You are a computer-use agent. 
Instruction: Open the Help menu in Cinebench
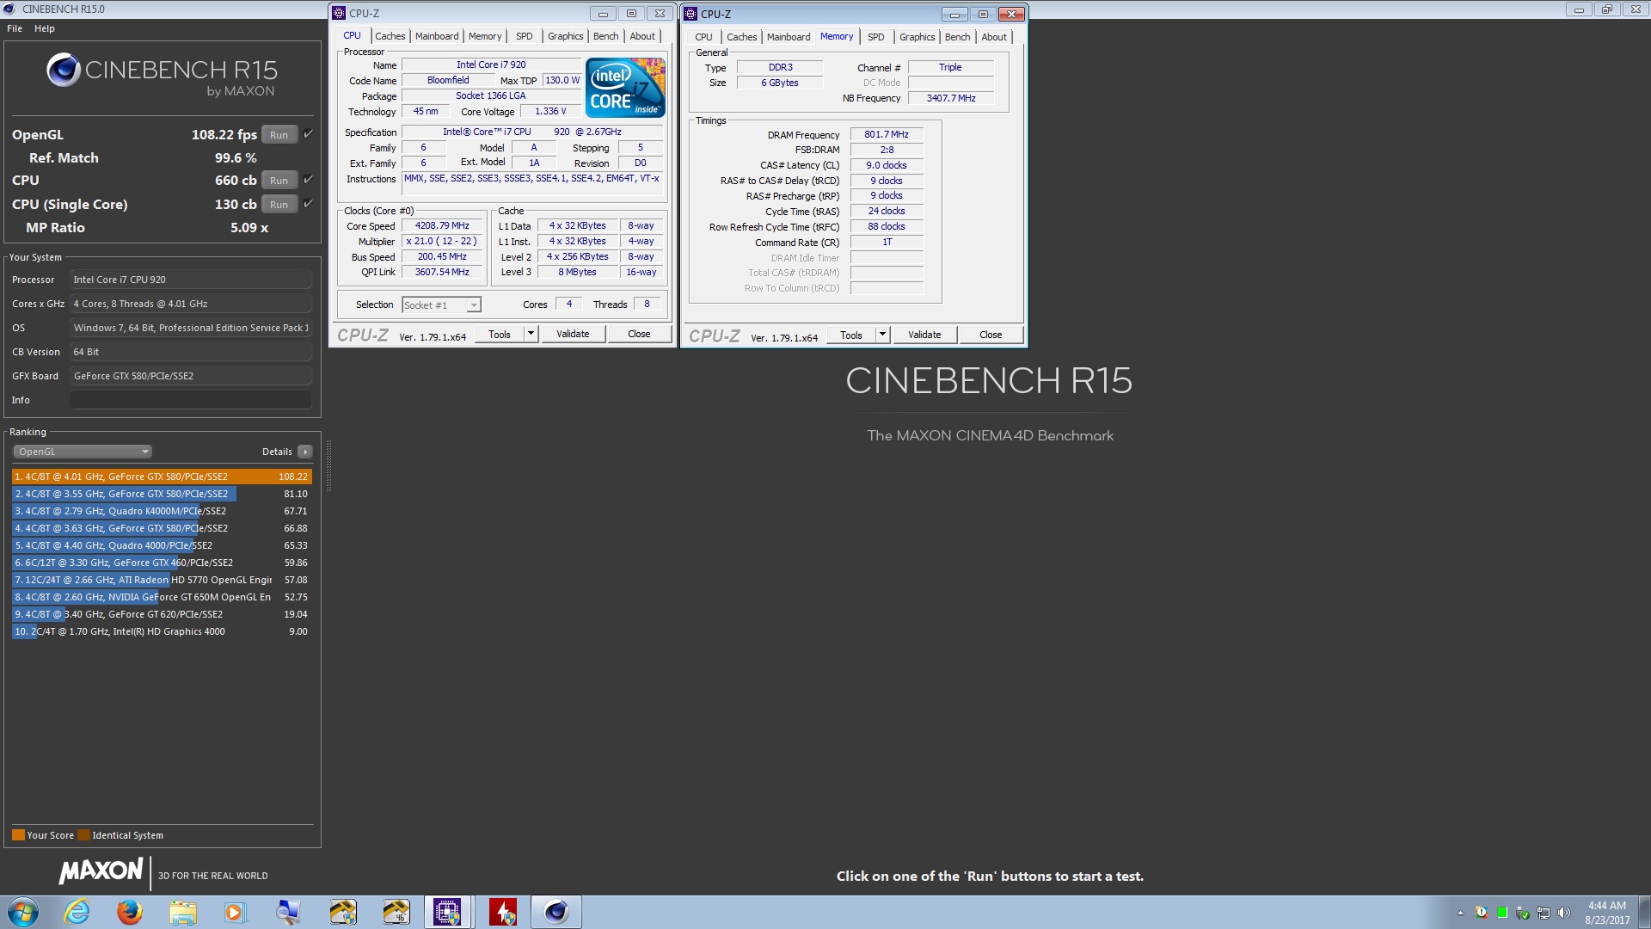click(45, 28)
